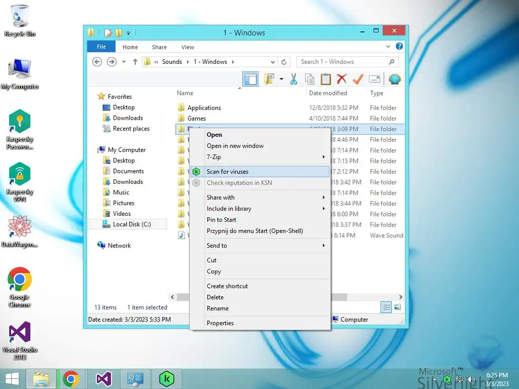Click the red X Delete toolbar icon
Image resolution: width=519 pixels, height=389 pixels.
click(x=342, y=79)
